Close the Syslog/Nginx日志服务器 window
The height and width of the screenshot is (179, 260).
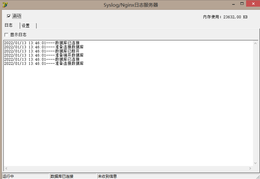[253, 4]
